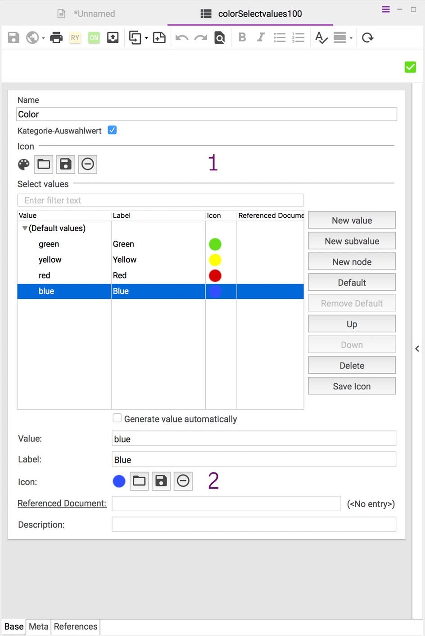
Task: Click the Referenced Document input field
Action: pos(226,503)
